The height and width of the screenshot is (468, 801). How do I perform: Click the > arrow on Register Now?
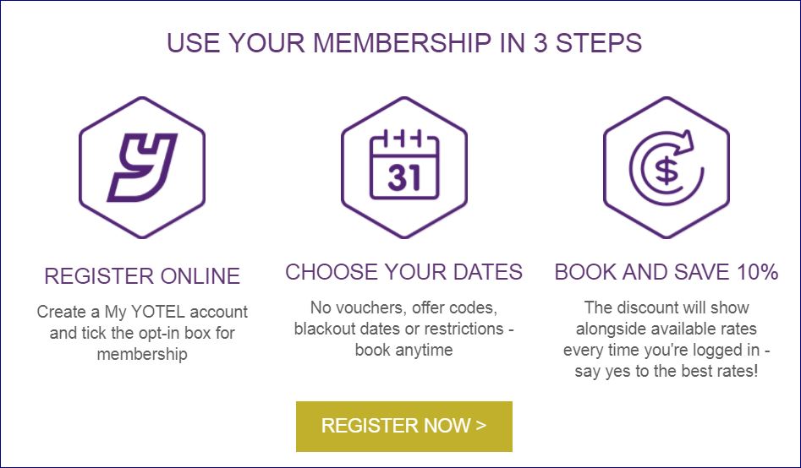click(481, 425)
